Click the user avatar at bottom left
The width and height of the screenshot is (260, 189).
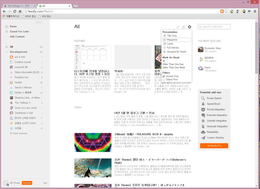tap(6, 183)
